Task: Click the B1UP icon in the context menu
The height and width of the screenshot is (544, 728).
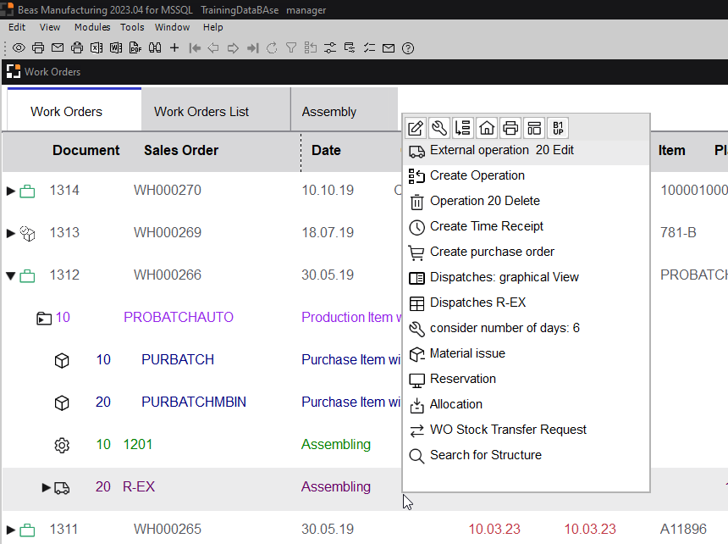Action: tap(557, 127)
